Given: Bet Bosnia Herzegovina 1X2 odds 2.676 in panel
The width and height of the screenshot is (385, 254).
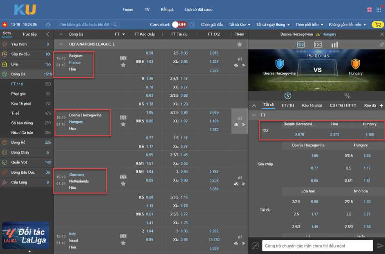Looking at the screenshot, I should point(299,135).
